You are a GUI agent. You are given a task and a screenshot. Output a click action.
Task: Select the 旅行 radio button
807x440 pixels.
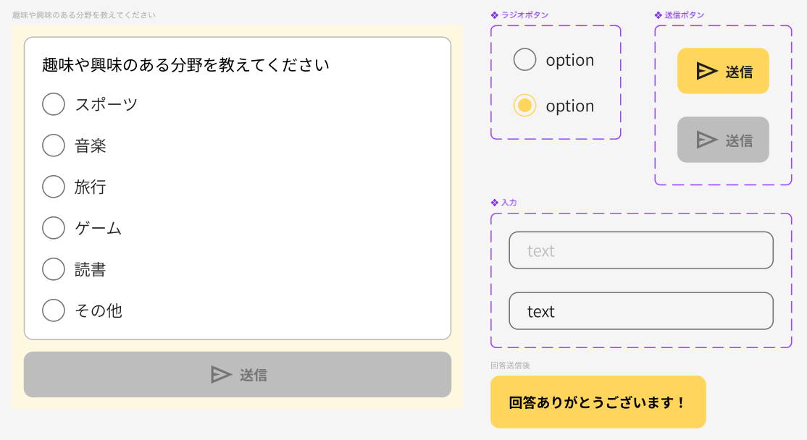[x=54, y=187]
